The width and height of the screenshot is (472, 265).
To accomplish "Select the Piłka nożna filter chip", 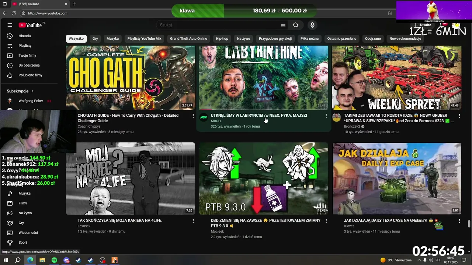I will click(x=309, y=39).
